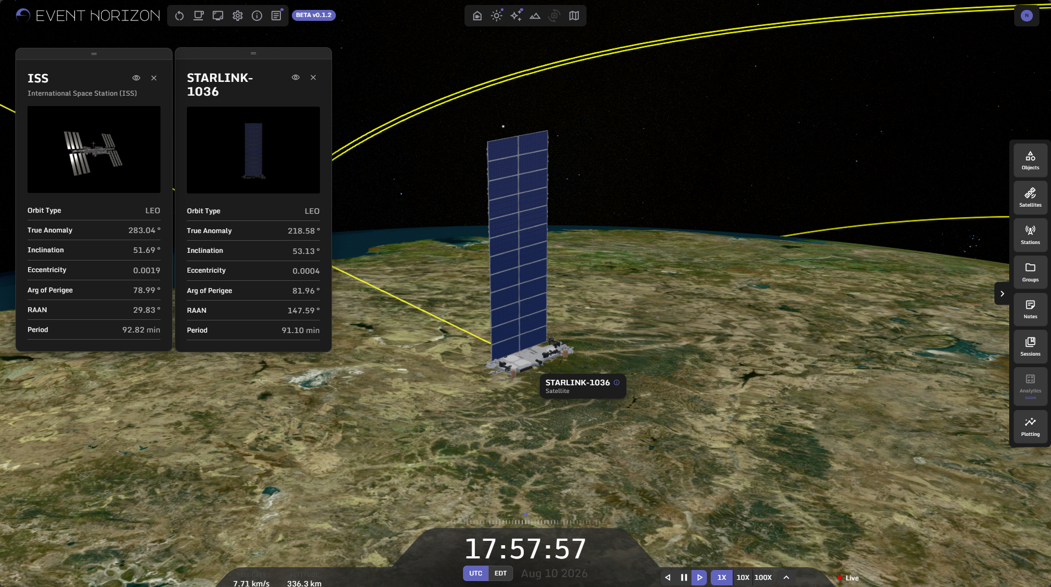The height and width of the screenshot is (587, 1051).
Task: Click the velocity readout 7.71 km/s
Action: [251, 583]
